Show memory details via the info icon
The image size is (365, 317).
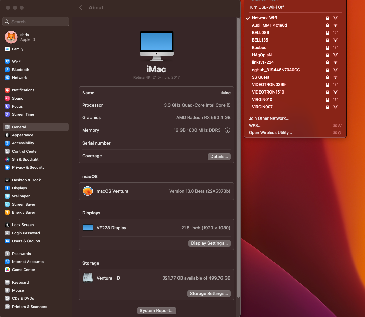[x=227, y=130]
